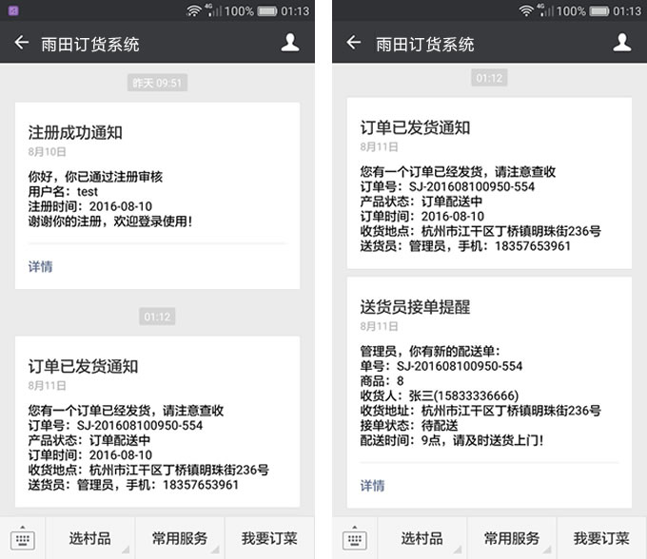Open 常用服务 menu on left phone
647x559 pixels.
180,538
